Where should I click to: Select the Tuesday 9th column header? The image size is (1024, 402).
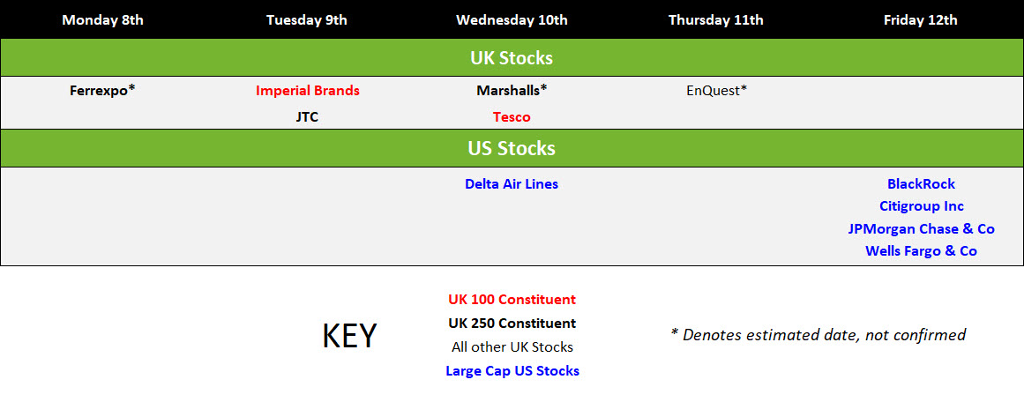click(307, 19)
